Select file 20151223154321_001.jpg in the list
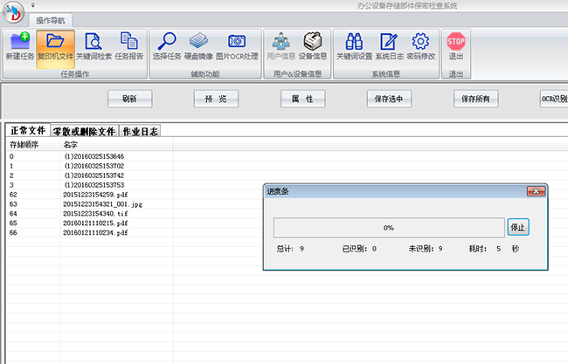The image size is (568, 364). (x=101, y=203)
